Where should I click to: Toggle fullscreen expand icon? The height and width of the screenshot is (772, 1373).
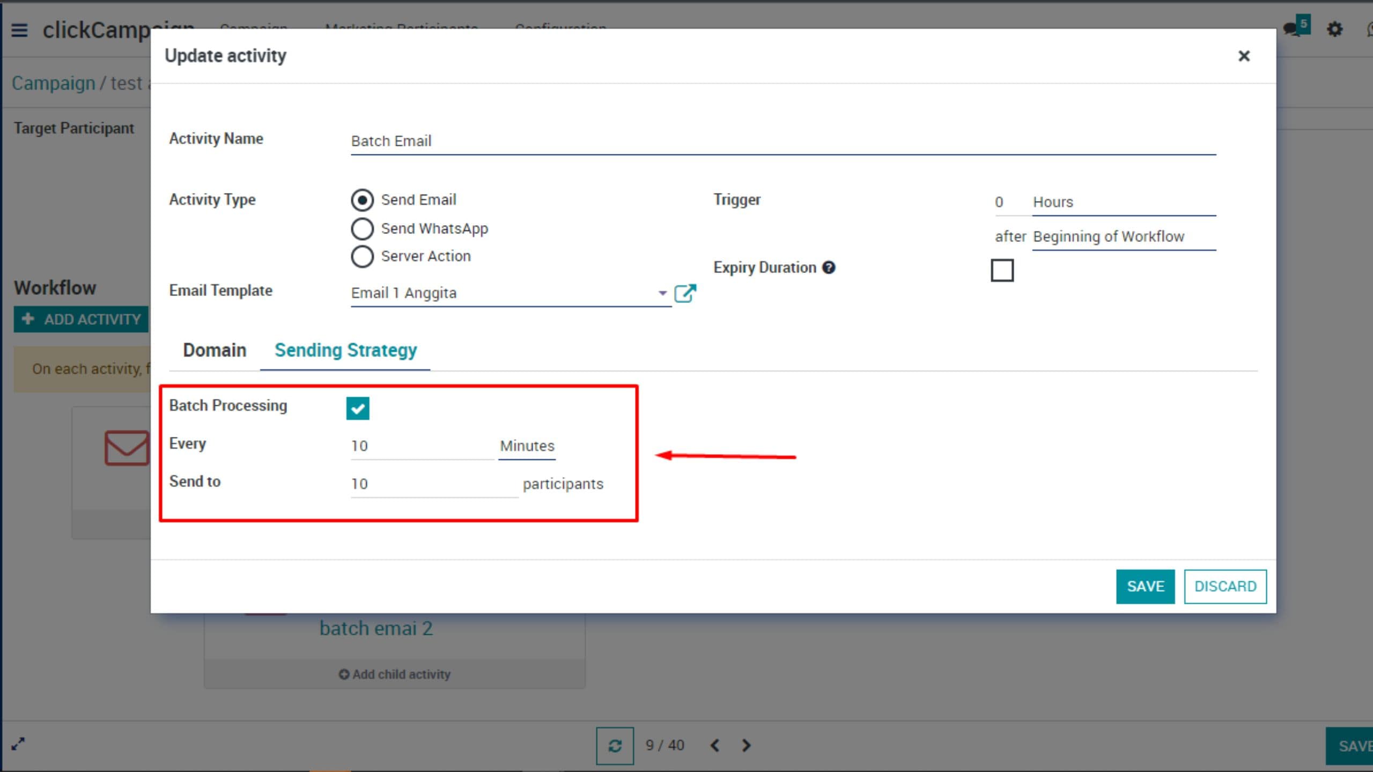click(18, 744)
